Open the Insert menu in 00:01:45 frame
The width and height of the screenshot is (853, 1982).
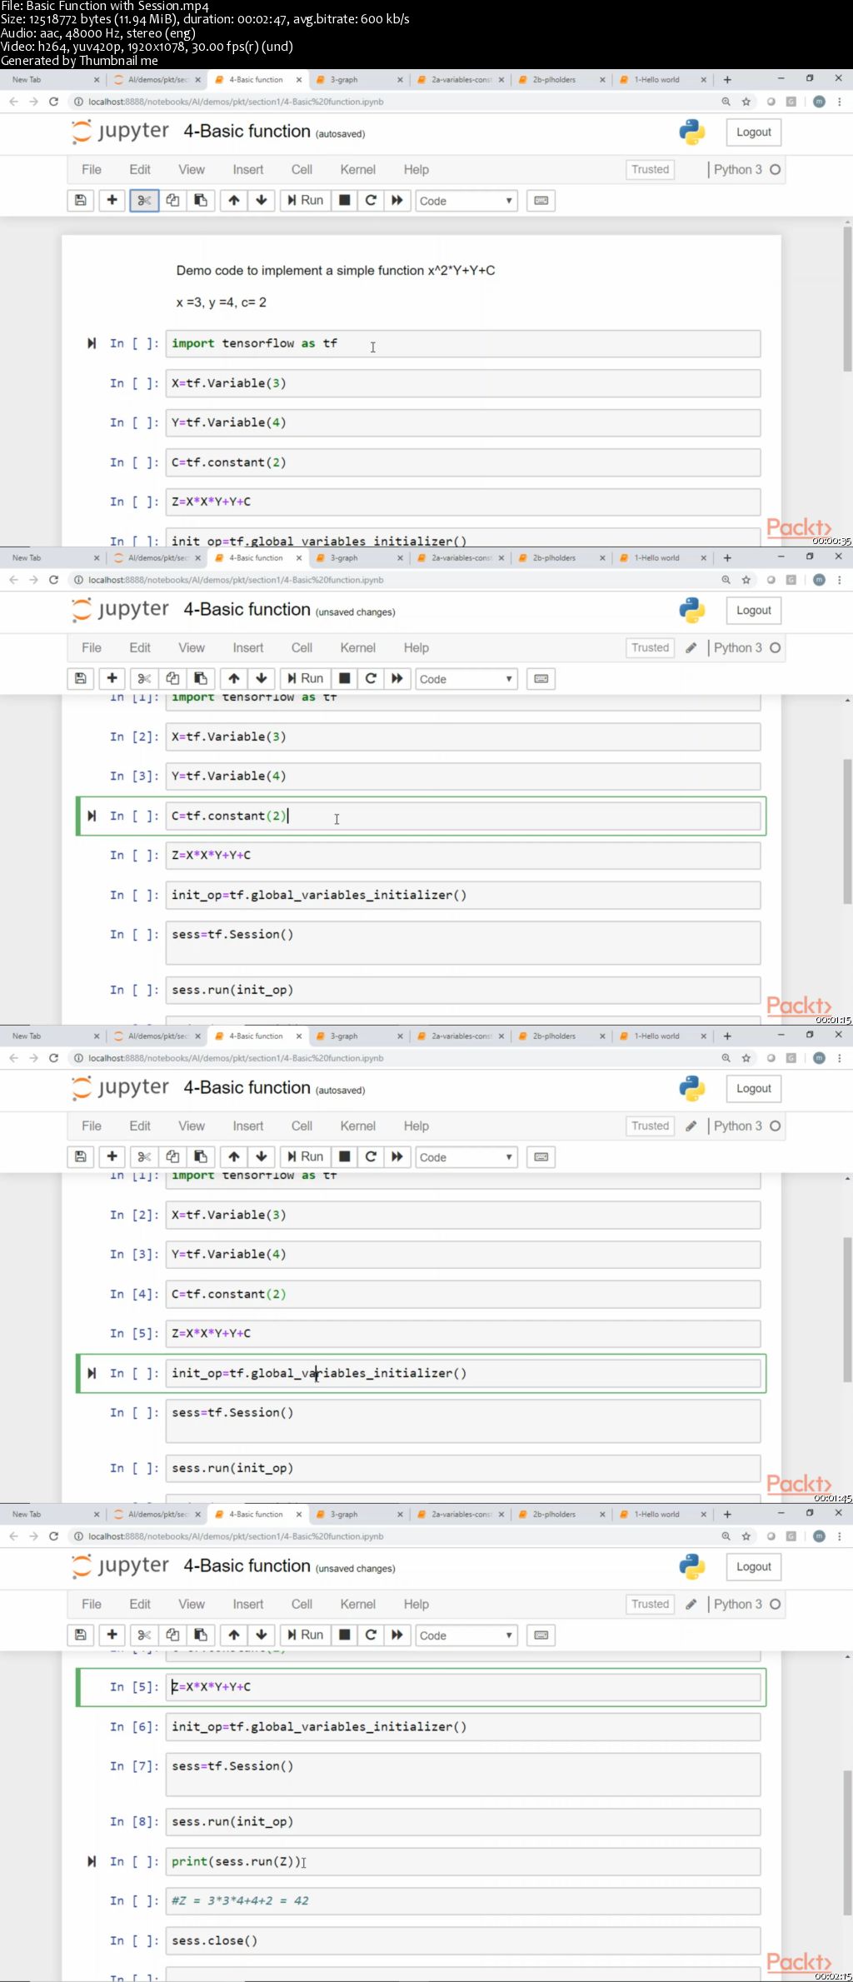tap(248, 1126)
